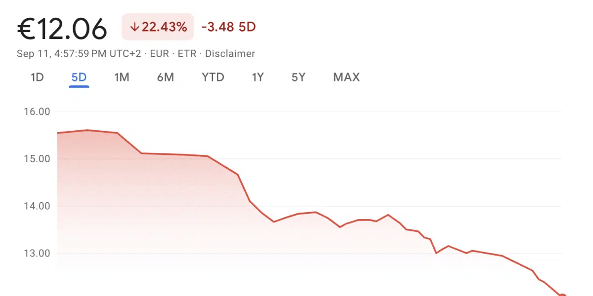Click the 13.00 gridline label
This screenshot has height=296, width=593.
pyautogui.click(x=37, y=253)
